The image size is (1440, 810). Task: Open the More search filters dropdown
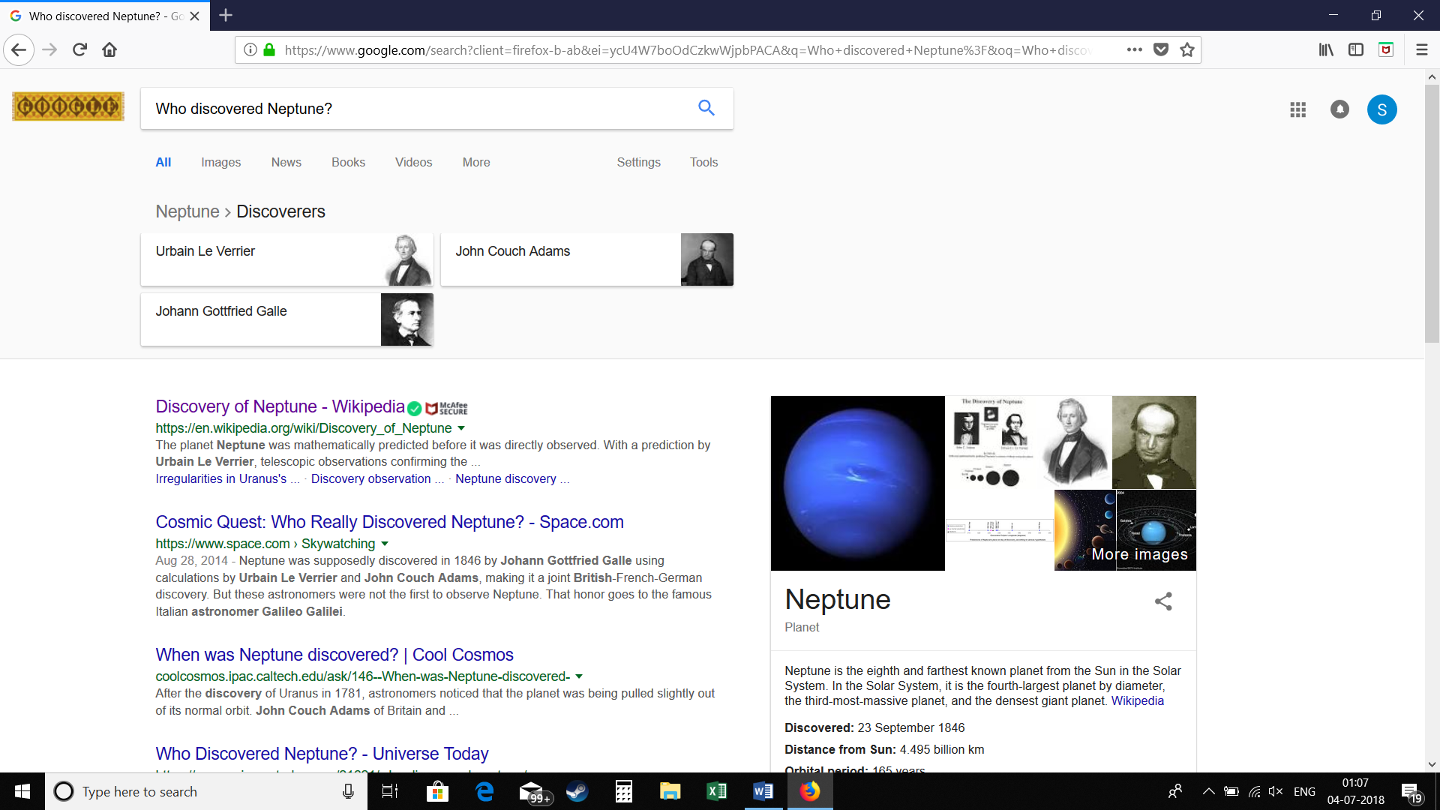click(x=476, y=162)
